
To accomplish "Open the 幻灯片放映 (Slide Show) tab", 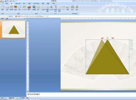I will tap(36, 4).
